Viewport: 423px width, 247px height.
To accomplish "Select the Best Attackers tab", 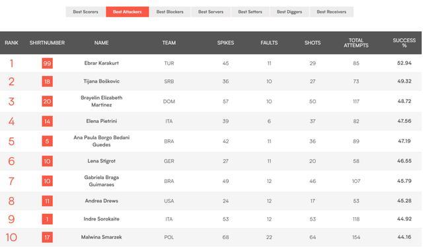I will point(128,12).
